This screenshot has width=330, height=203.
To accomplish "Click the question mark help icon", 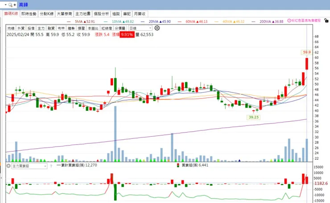I will coord(51,166).
